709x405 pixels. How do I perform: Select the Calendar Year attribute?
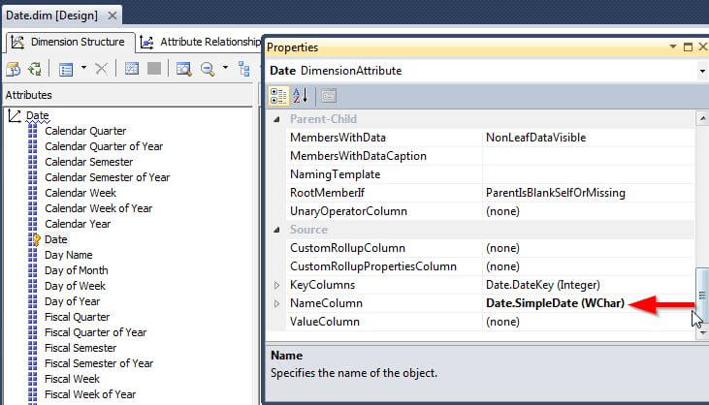(x=78, y=224)
